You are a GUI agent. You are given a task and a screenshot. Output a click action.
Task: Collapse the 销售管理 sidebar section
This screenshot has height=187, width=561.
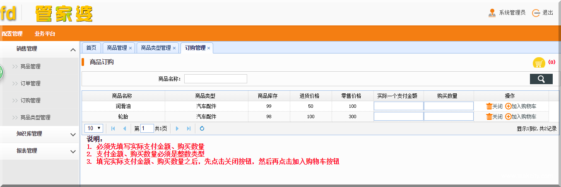point(73,50)
